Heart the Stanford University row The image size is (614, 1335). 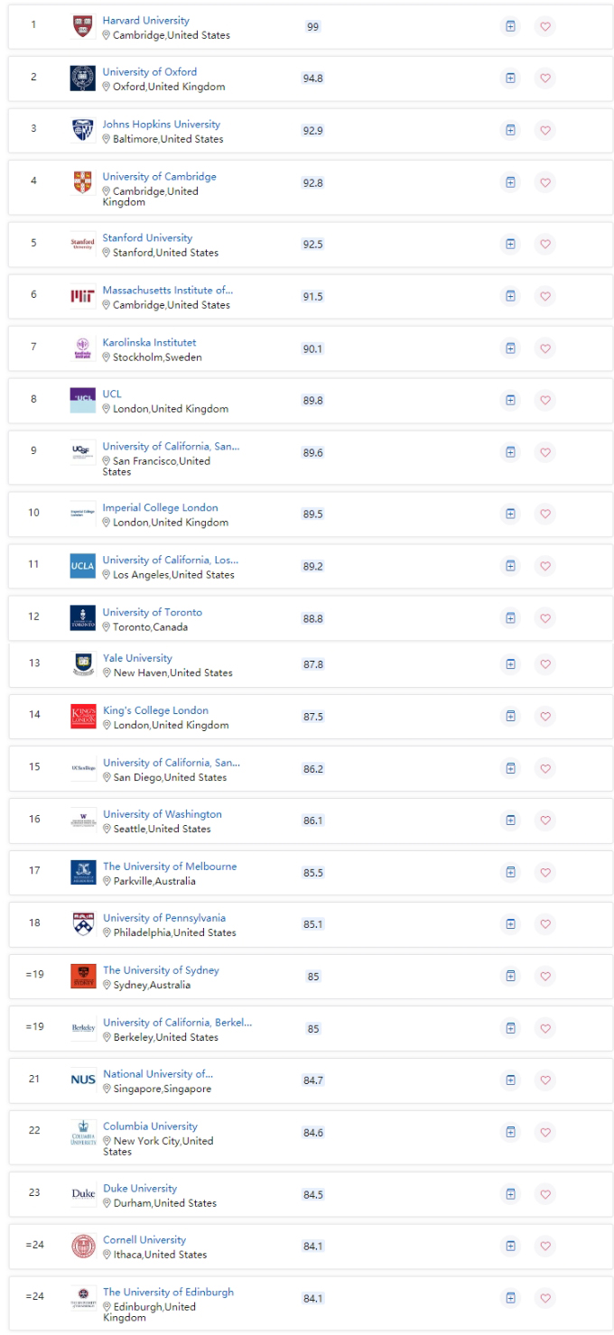(544, 245)
